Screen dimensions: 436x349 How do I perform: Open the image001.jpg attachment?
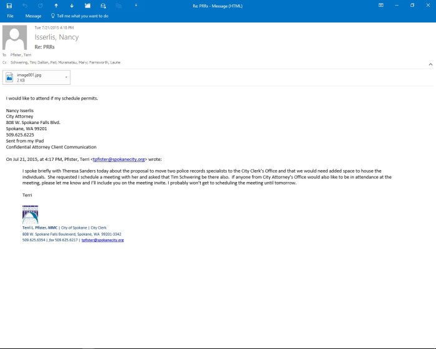[31, 77]
